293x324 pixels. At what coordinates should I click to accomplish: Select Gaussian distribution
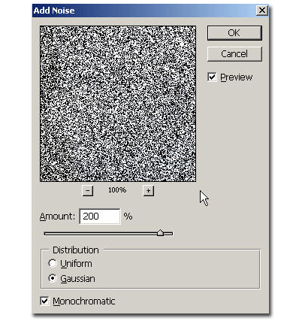pyautogui.click(x=53, y=278)
